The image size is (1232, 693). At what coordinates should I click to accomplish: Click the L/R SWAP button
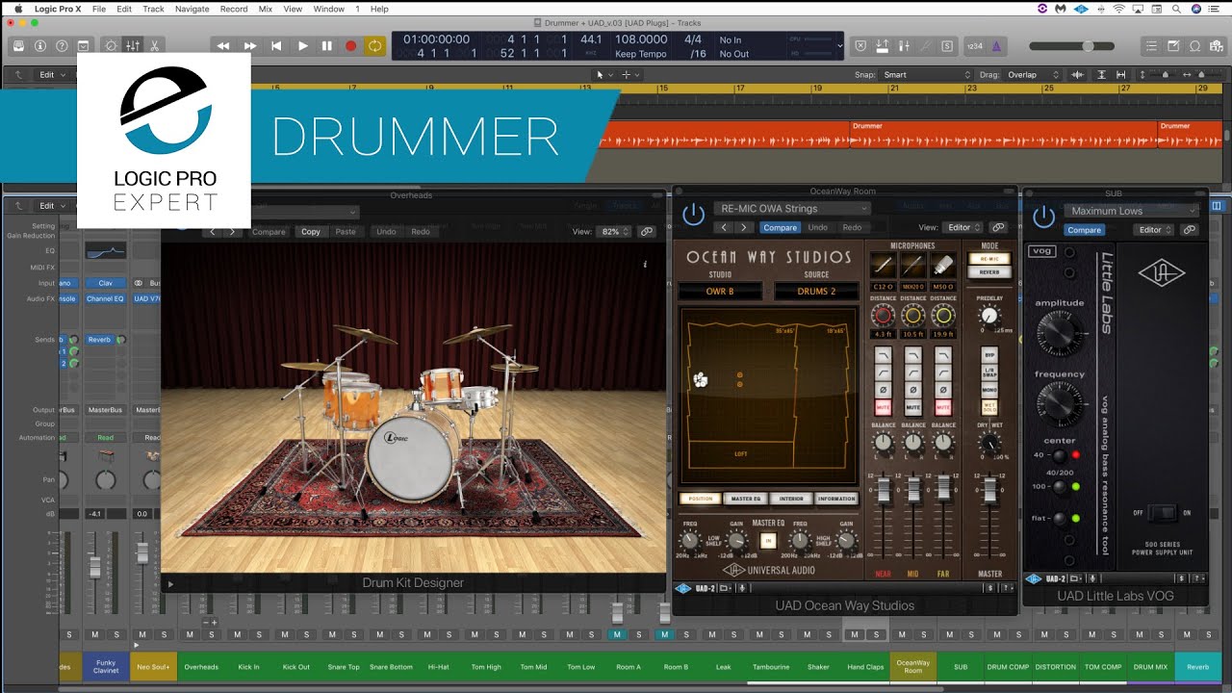[x=988, y=372]
